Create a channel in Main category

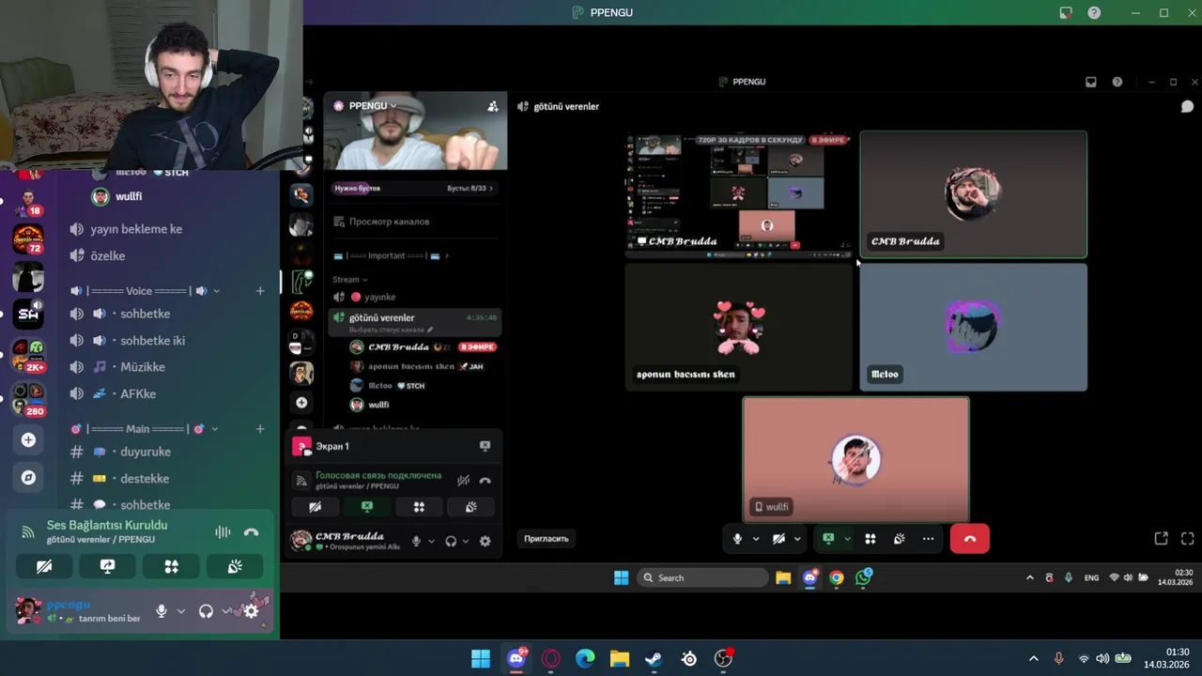click(260, 429)
